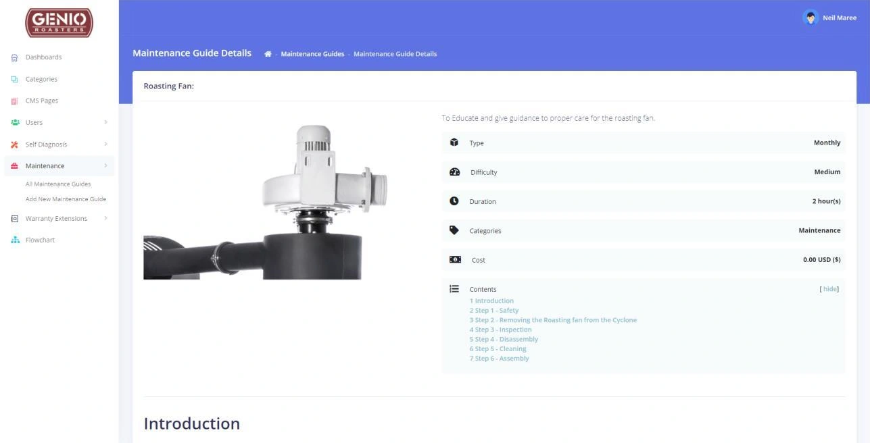Expand the Self Diagnosis submenu chevron
The width and height of the screenshot is (870, 443).
(x=105, y=144)
